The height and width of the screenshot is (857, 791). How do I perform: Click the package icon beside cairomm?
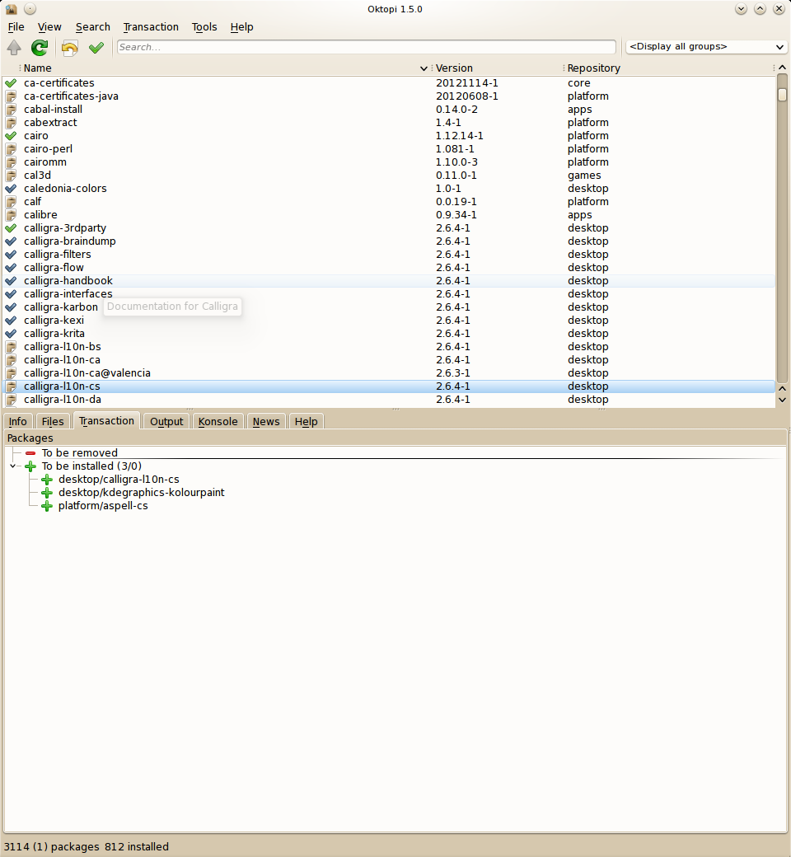[x=11, y=162]
